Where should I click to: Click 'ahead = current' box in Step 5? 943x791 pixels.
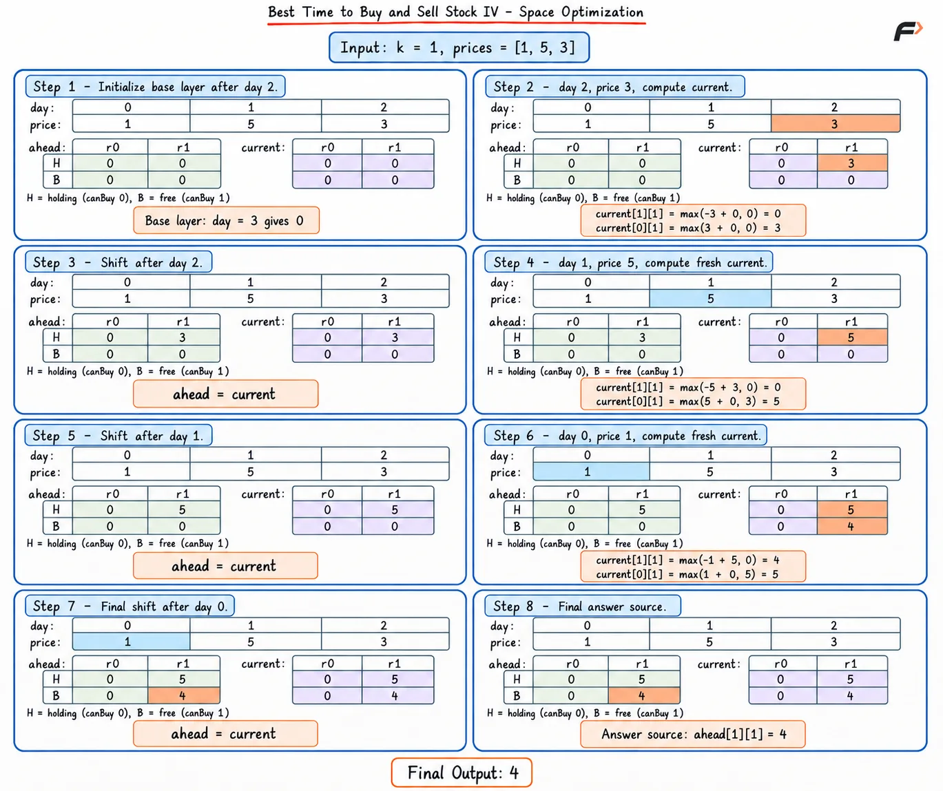click(225, 566)
